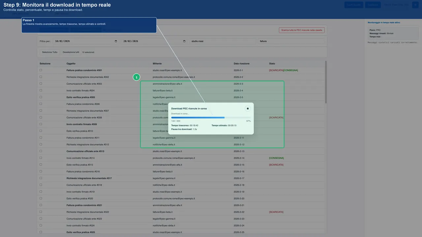Open the end date calendar picker icon
Viewport: 422px width, 237px height.
point(184,41)
